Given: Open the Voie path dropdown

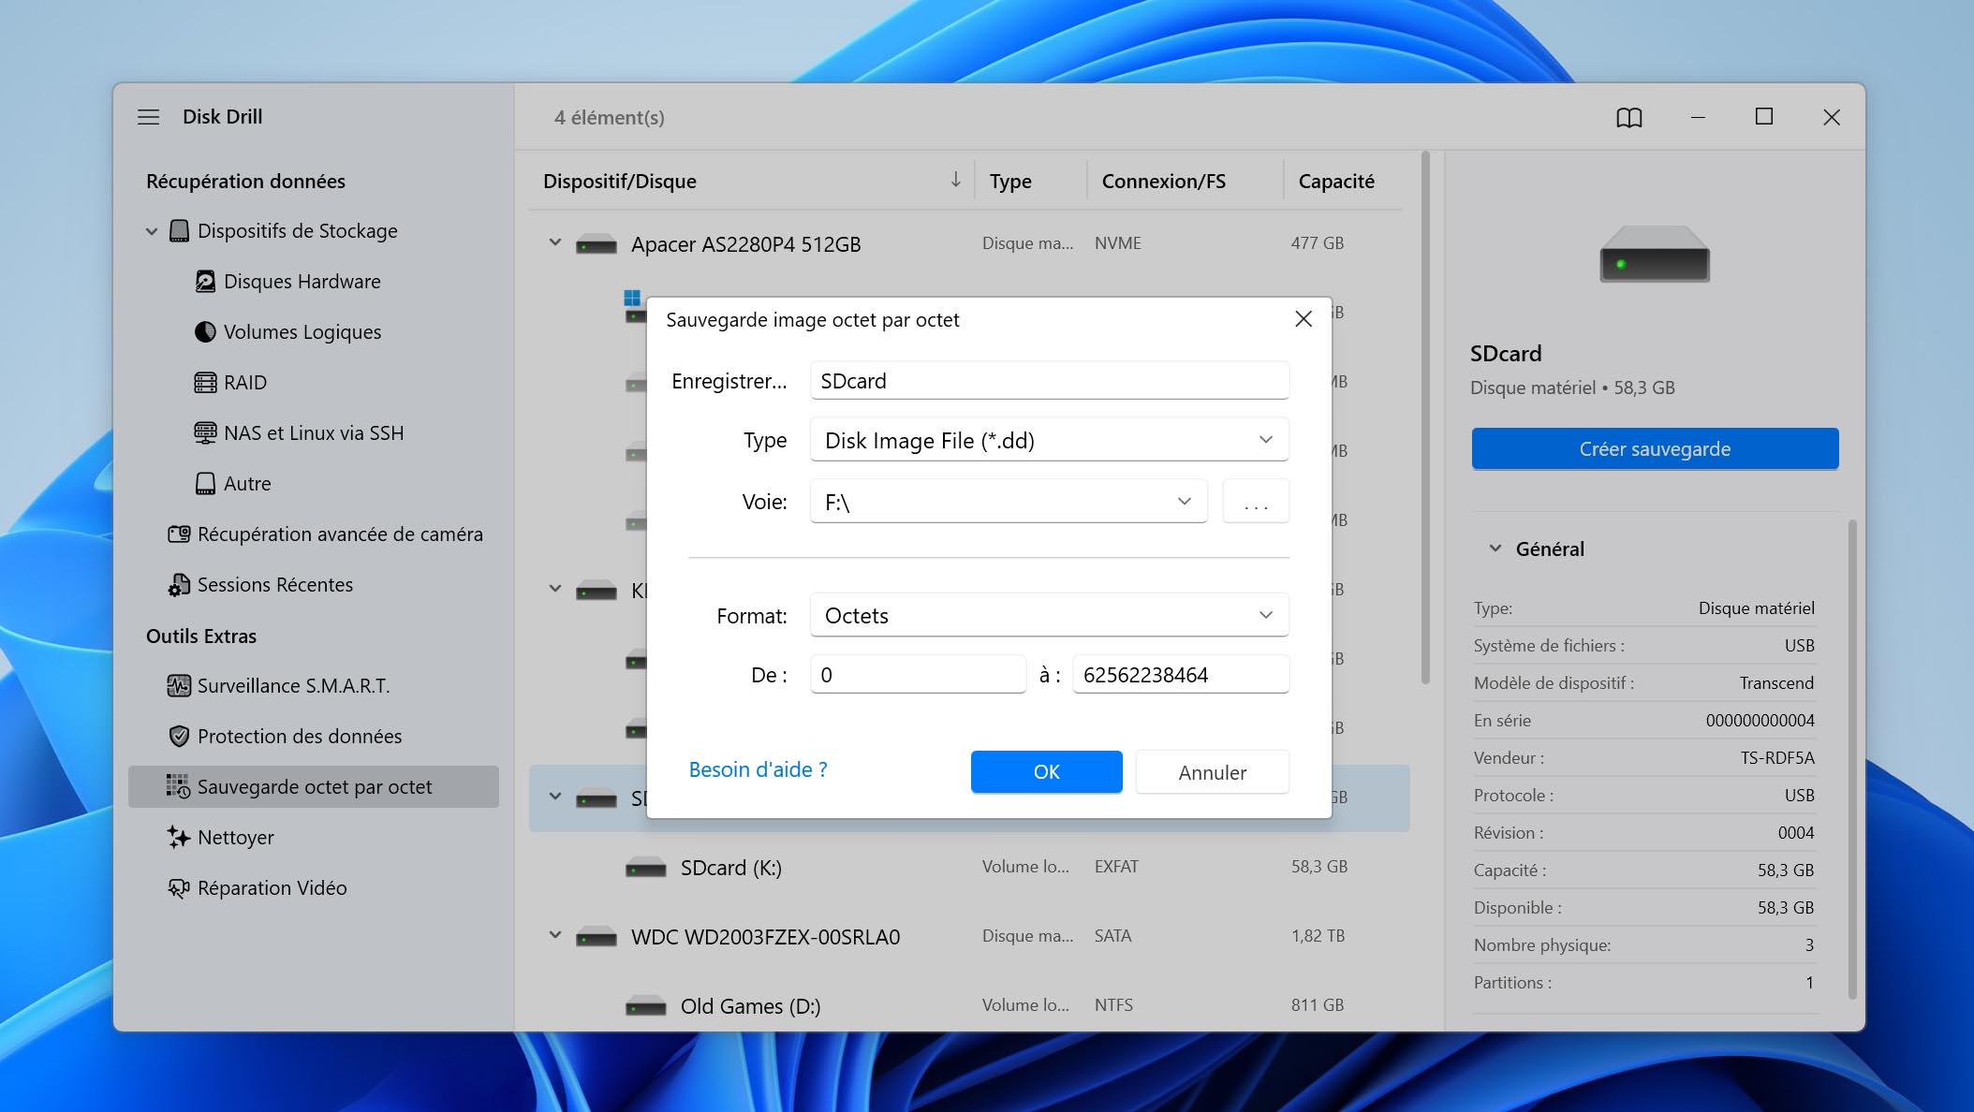Looking at the screenshot, I should [x=1009, y=502].
